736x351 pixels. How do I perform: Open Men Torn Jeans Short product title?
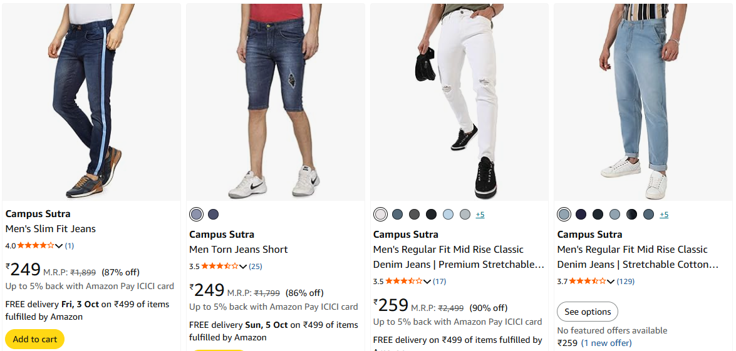238,250
